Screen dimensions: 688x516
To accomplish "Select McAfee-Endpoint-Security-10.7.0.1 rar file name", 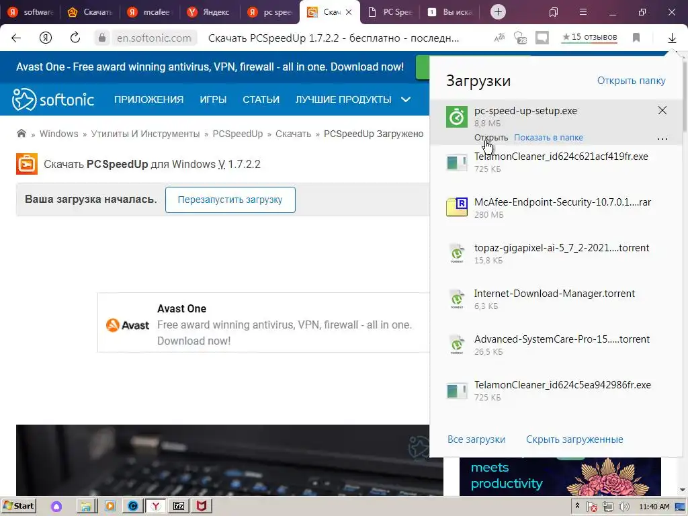I will tap(562, 202).
